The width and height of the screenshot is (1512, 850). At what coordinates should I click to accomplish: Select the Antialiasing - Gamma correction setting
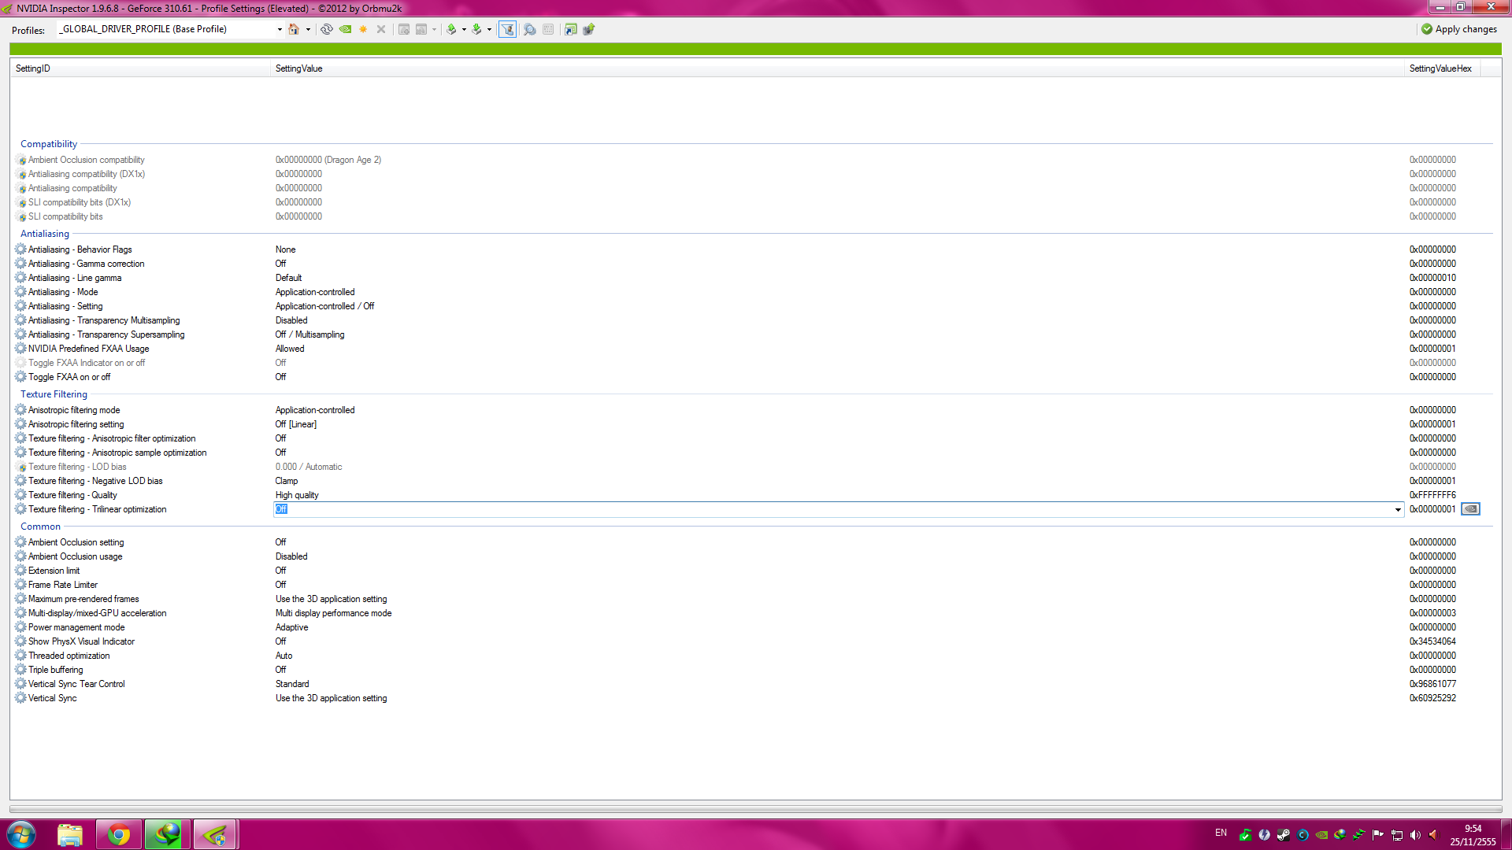pos(87,264)
